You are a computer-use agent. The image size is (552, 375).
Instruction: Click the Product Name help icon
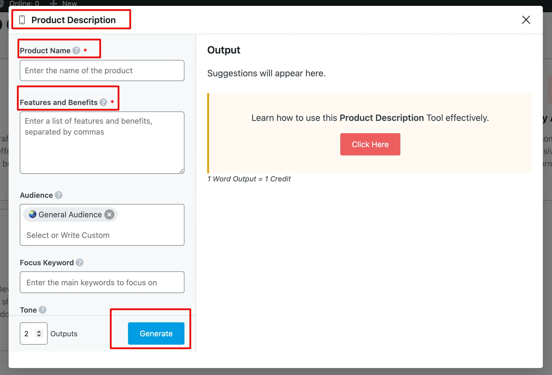[76, 50]
